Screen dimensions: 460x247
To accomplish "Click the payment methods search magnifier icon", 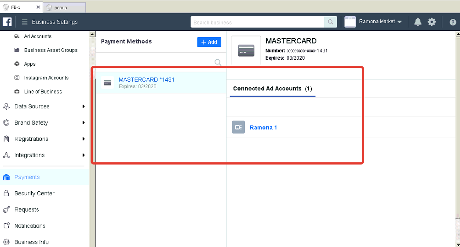I will (218, 62).
